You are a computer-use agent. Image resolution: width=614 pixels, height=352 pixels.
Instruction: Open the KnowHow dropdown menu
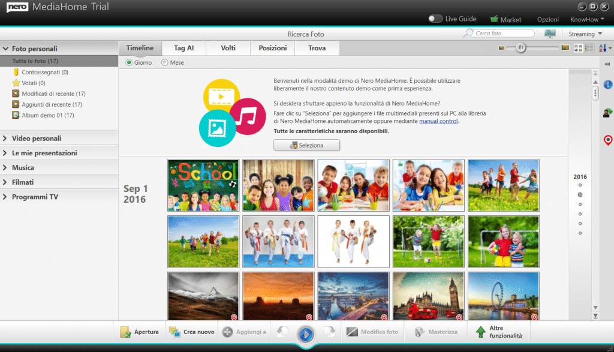click(587, 19)
